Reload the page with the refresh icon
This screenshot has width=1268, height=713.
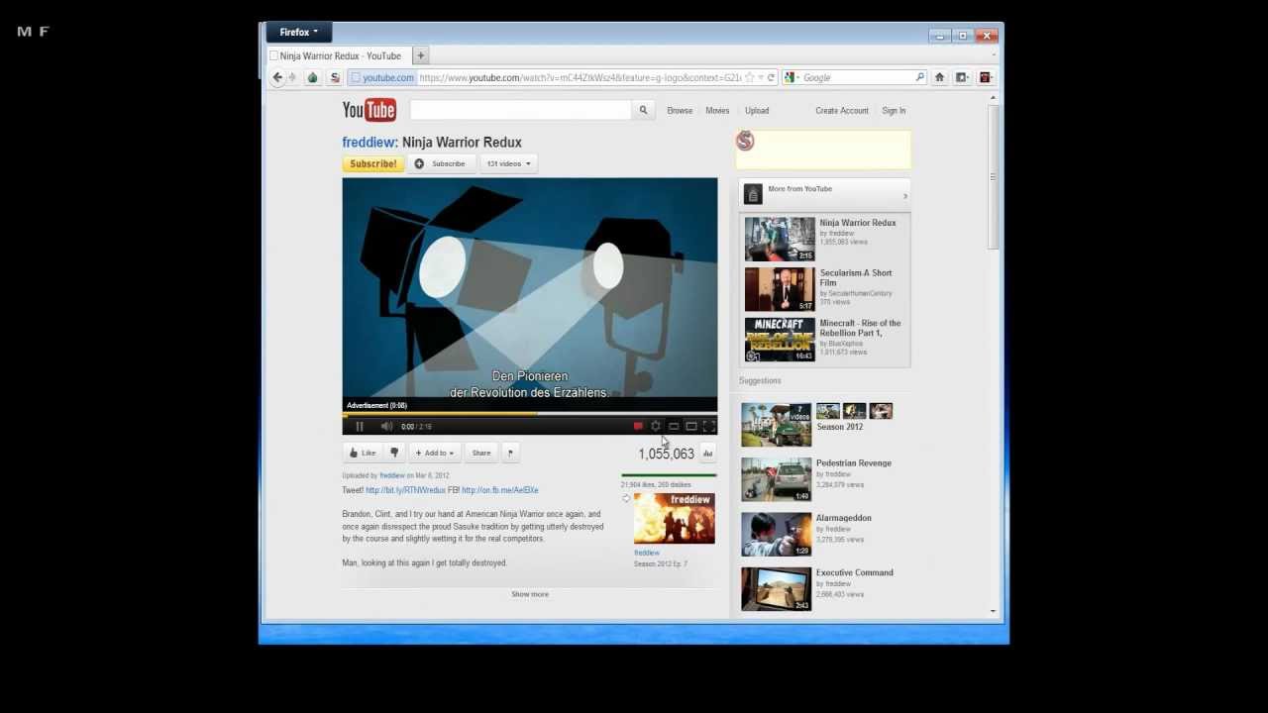point(771,77)
